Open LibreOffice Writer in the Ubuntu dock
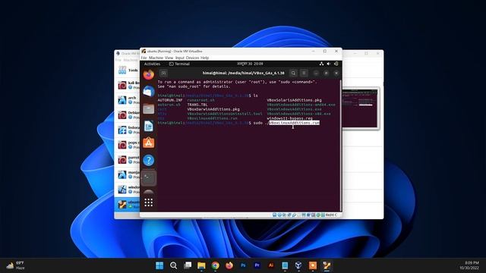Viewport: 486px width, 273px height. click(x=149, y=126)
